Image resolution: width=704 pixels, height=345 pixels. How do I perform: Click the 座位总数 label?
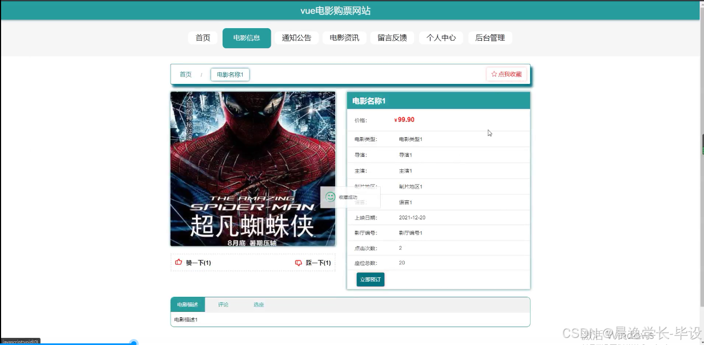(366, 263)
